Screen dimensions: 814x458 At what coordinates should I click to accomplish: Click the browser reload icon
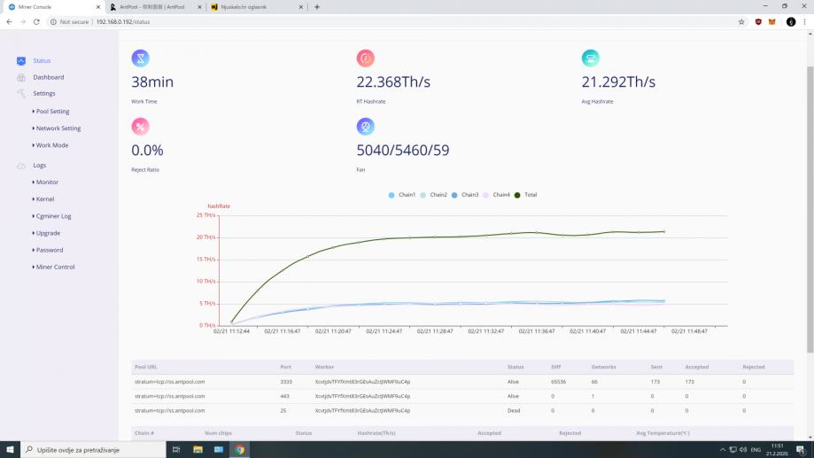36,21
